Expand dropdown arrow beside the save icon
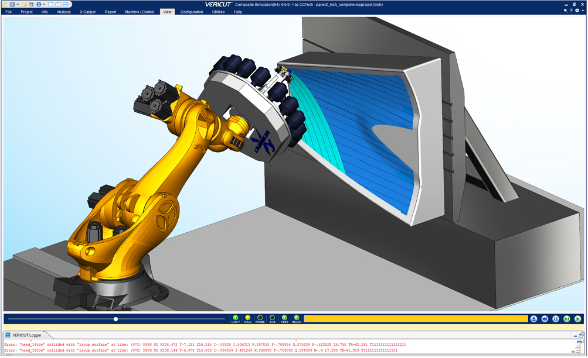 (18, 5)
